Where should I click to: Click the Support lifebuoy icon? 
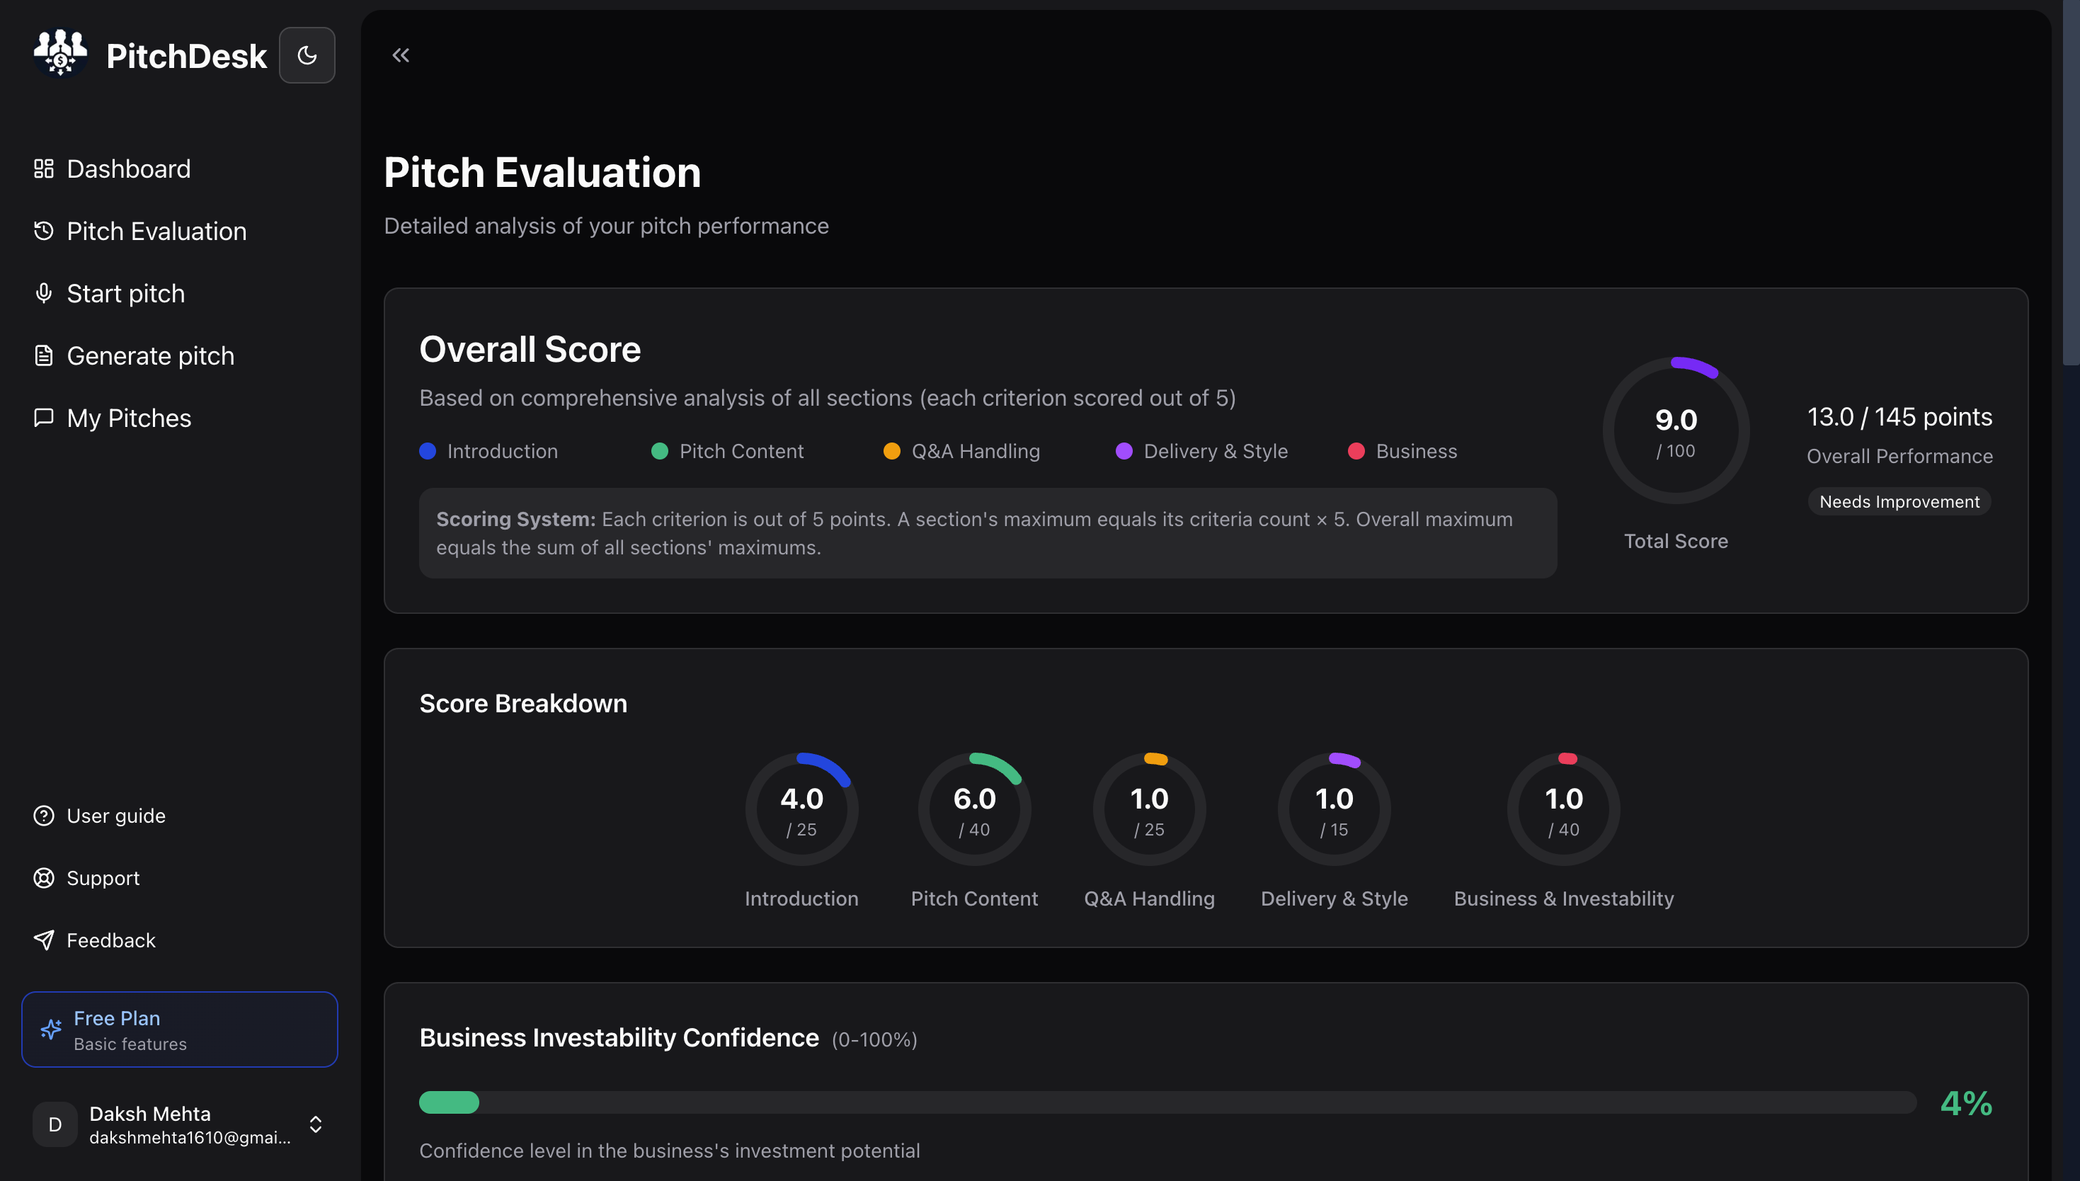(x=44, y=878)
